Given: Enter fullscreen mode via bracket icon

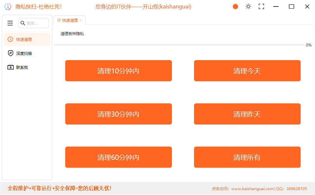Looking at the screenshot, I should tap(262, 6).
